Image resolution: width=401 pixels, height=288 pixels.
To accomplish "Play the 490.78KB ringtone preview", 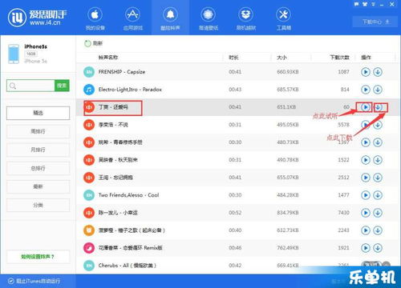I will (366, 160).
